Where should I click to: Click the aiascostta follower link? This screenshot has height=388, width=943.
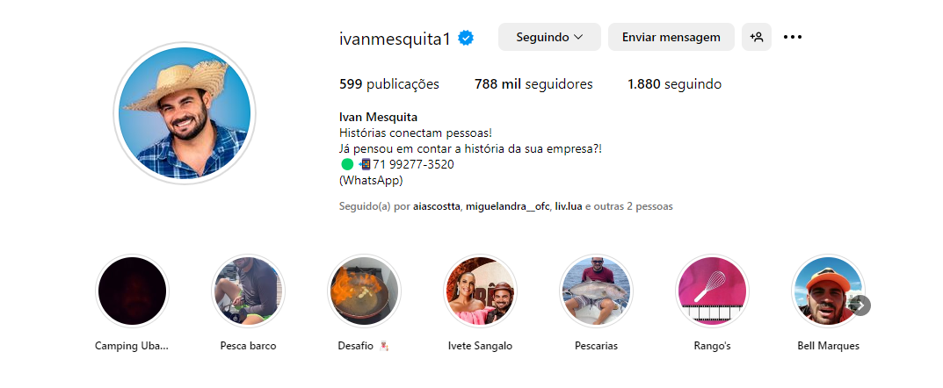pyautogui.click(x=437, y=206)
